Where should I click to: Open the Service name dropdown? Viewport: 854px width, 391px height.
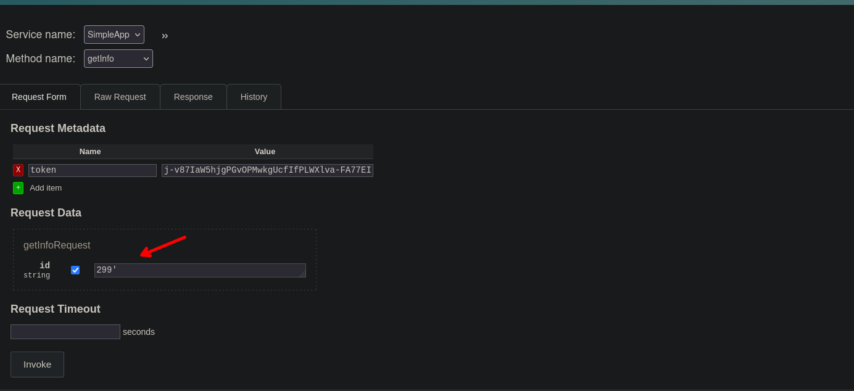click(114, 35)
